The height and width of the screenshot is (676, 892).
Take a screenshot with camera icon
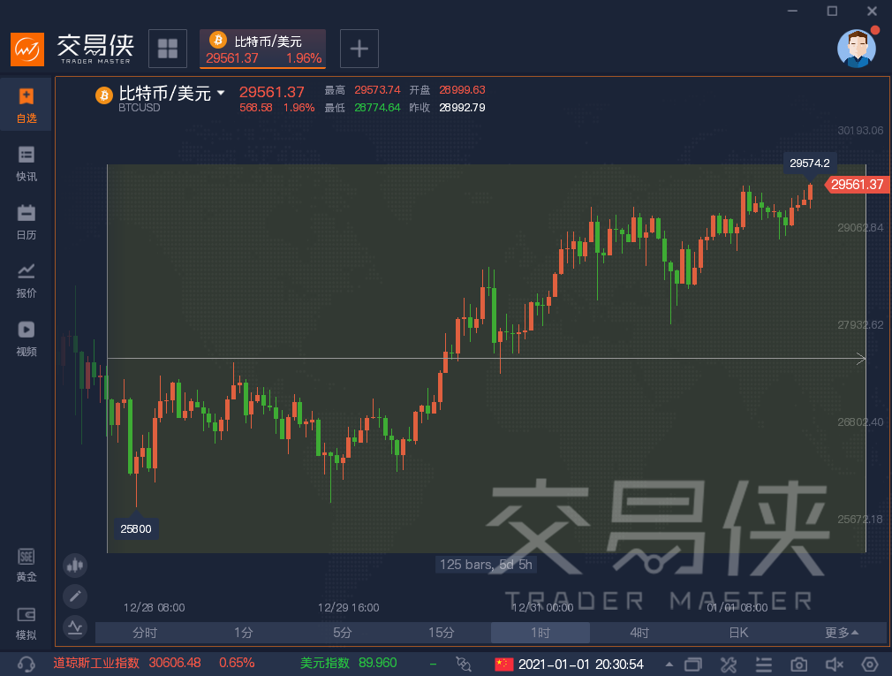(798, 664)
